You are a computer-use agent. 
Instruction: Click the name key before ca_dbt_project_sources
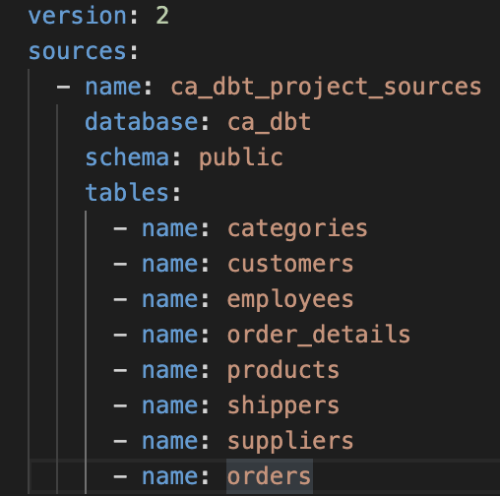point(113,88)
